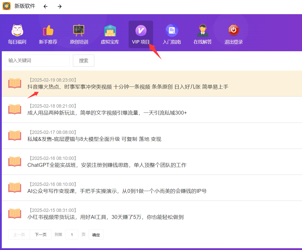Go forward with the right arrow
The height and width of the screenshot is (250, 302).
point(60,6)
